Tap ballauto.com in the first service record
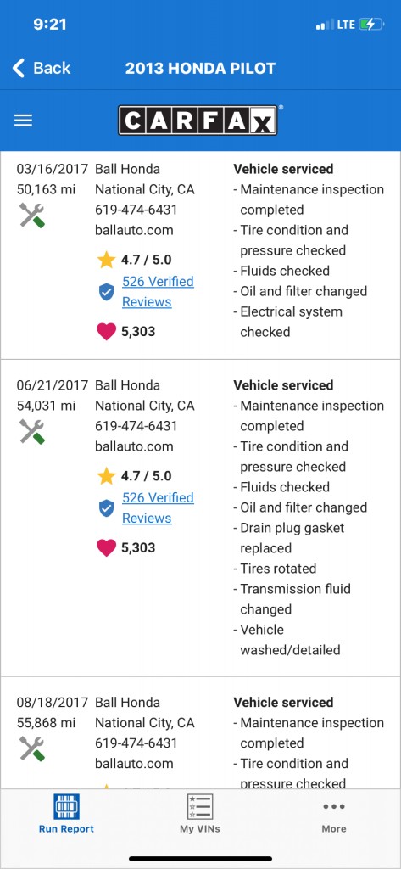401x869 pixels. 134,230
